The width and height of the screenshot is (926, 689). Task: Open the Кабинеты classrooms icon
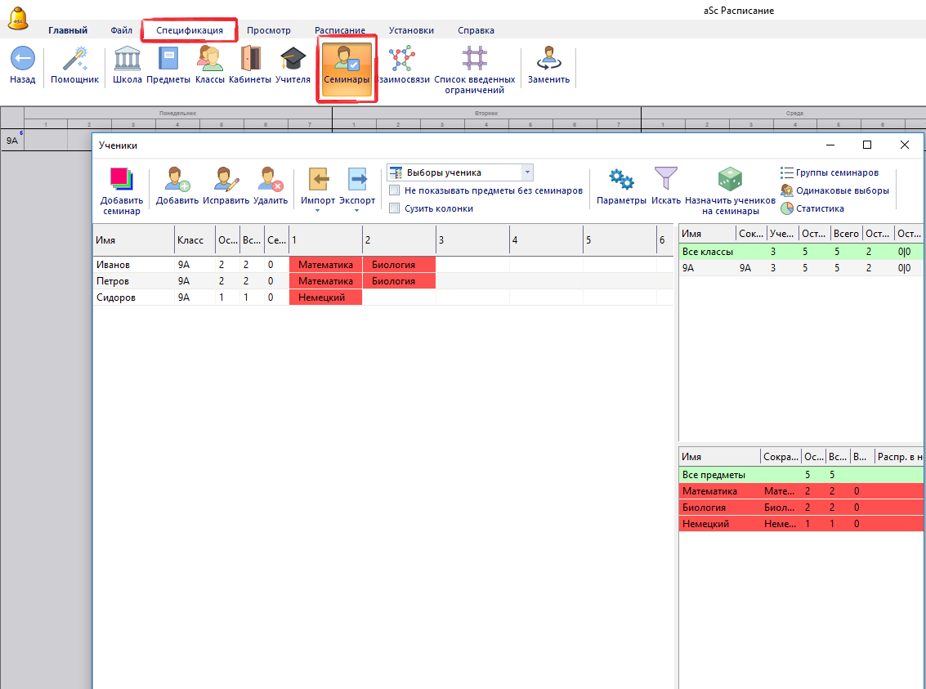tap(250, 60)
